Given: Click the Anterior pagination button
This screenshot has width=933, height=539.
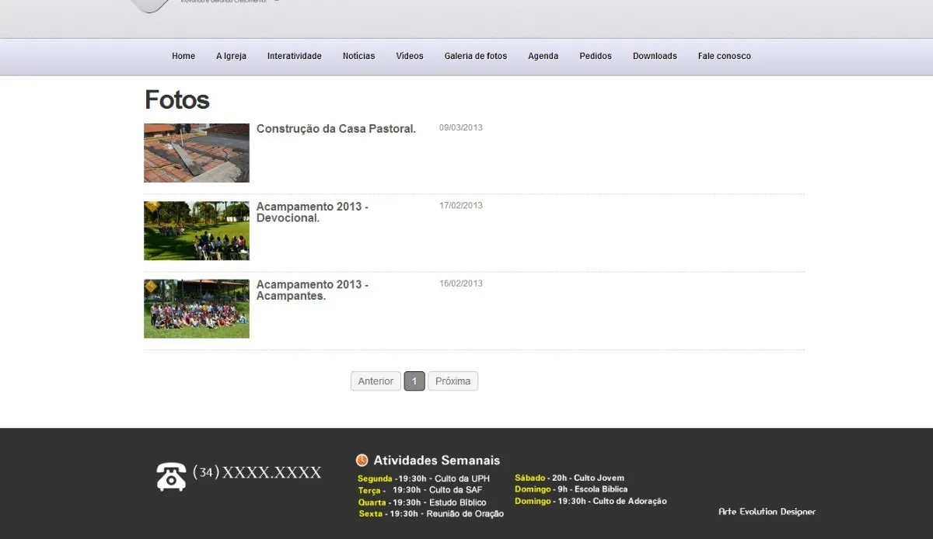Looking at the screenshot, I should 376,381.
